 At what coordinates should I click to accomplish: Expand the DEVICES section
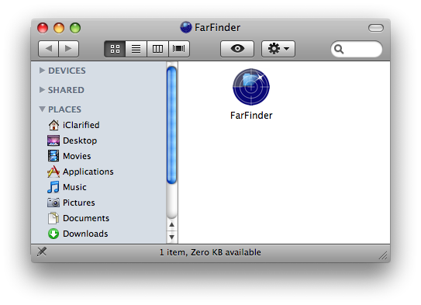click(x=42, y=71)
